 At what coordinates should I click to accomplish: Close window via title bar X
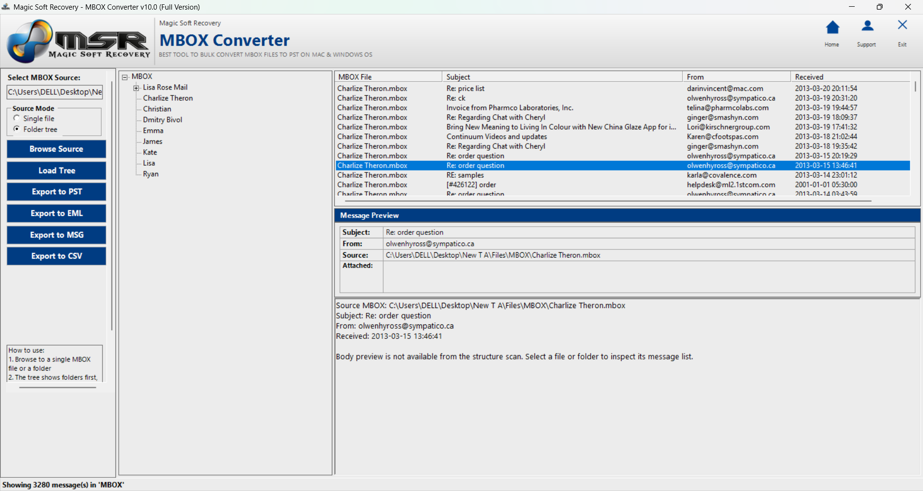pos(908,7)
